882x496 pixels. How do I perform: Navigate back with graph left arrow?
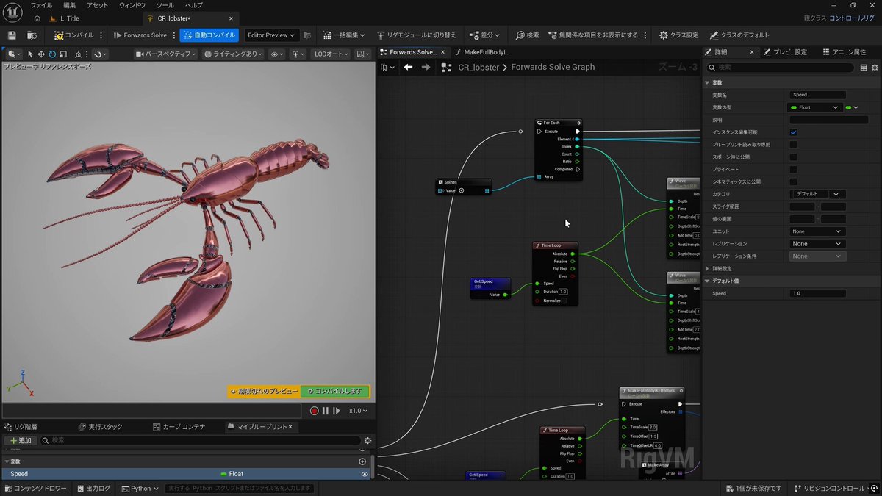tap(408, 67)
